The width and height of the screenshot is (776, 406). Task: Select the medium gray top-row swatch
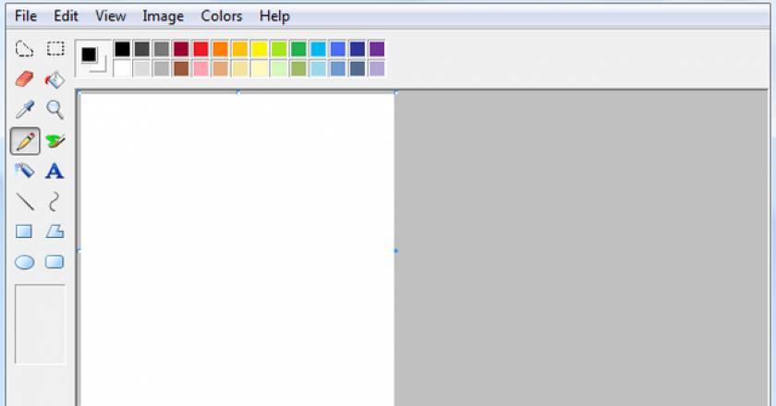click(x=162, y=49)
